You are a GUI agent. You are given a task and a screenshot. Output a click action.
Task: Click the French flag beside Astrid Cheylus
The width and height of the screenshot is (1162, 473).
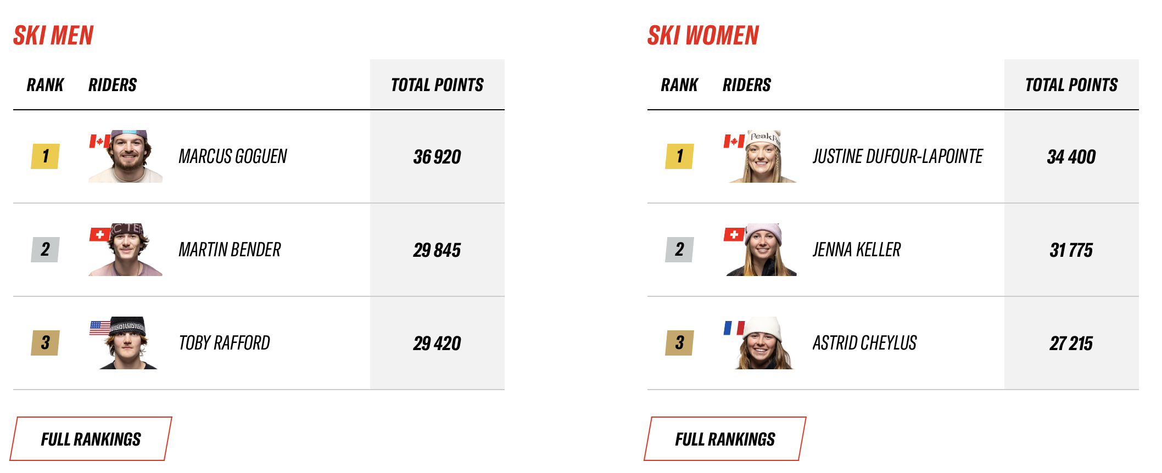[x=734, y=328]
